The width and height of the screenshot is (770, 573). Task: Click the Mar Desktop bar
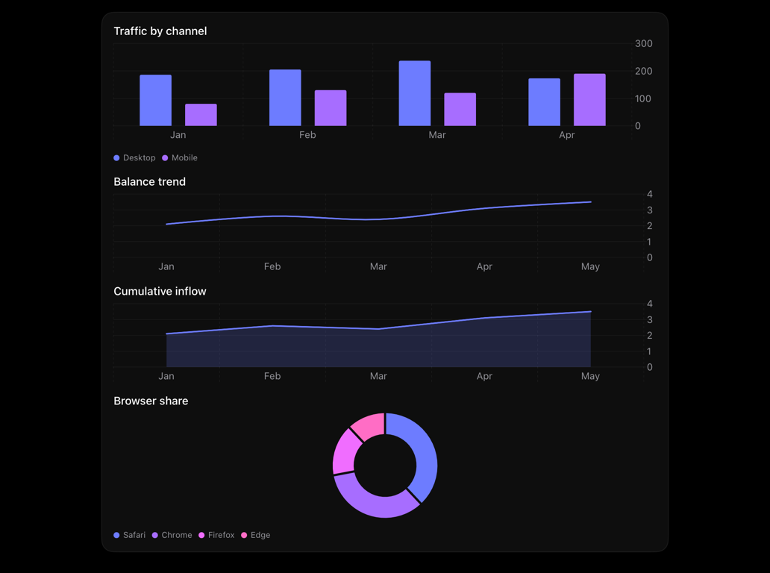click(x=415, y=93)
